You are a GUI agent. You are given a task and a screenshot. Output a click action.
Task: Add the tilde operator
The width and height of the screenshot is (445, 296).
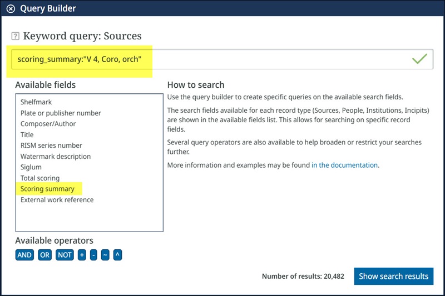coord(105,255)
